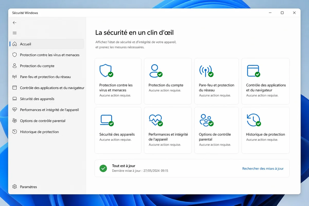Toggle the hamburger navigation menu icon
Viewport: 309px width, 206px height.
[14, 33]
